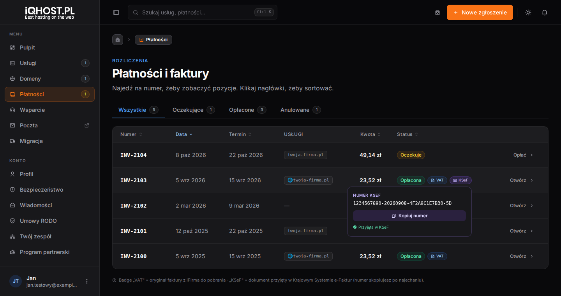
Task: Select the Anulowane tab
Action: (x=301, y=110)
